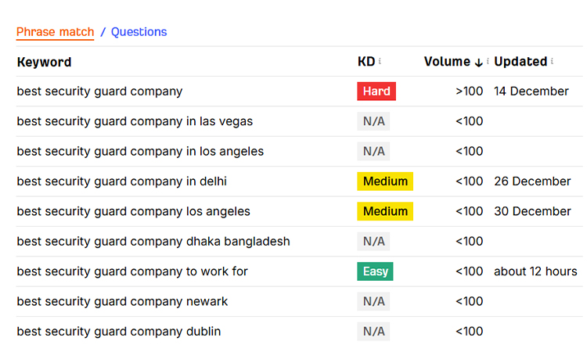Open keyword ending in 'in las vegas'
The height and width of the screenshot is (352, 587).
click(x=135, y=121)
